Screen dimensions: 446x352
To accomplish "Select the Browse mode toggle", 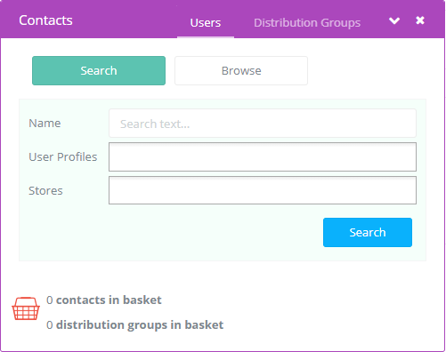I will tap(241, 70).
